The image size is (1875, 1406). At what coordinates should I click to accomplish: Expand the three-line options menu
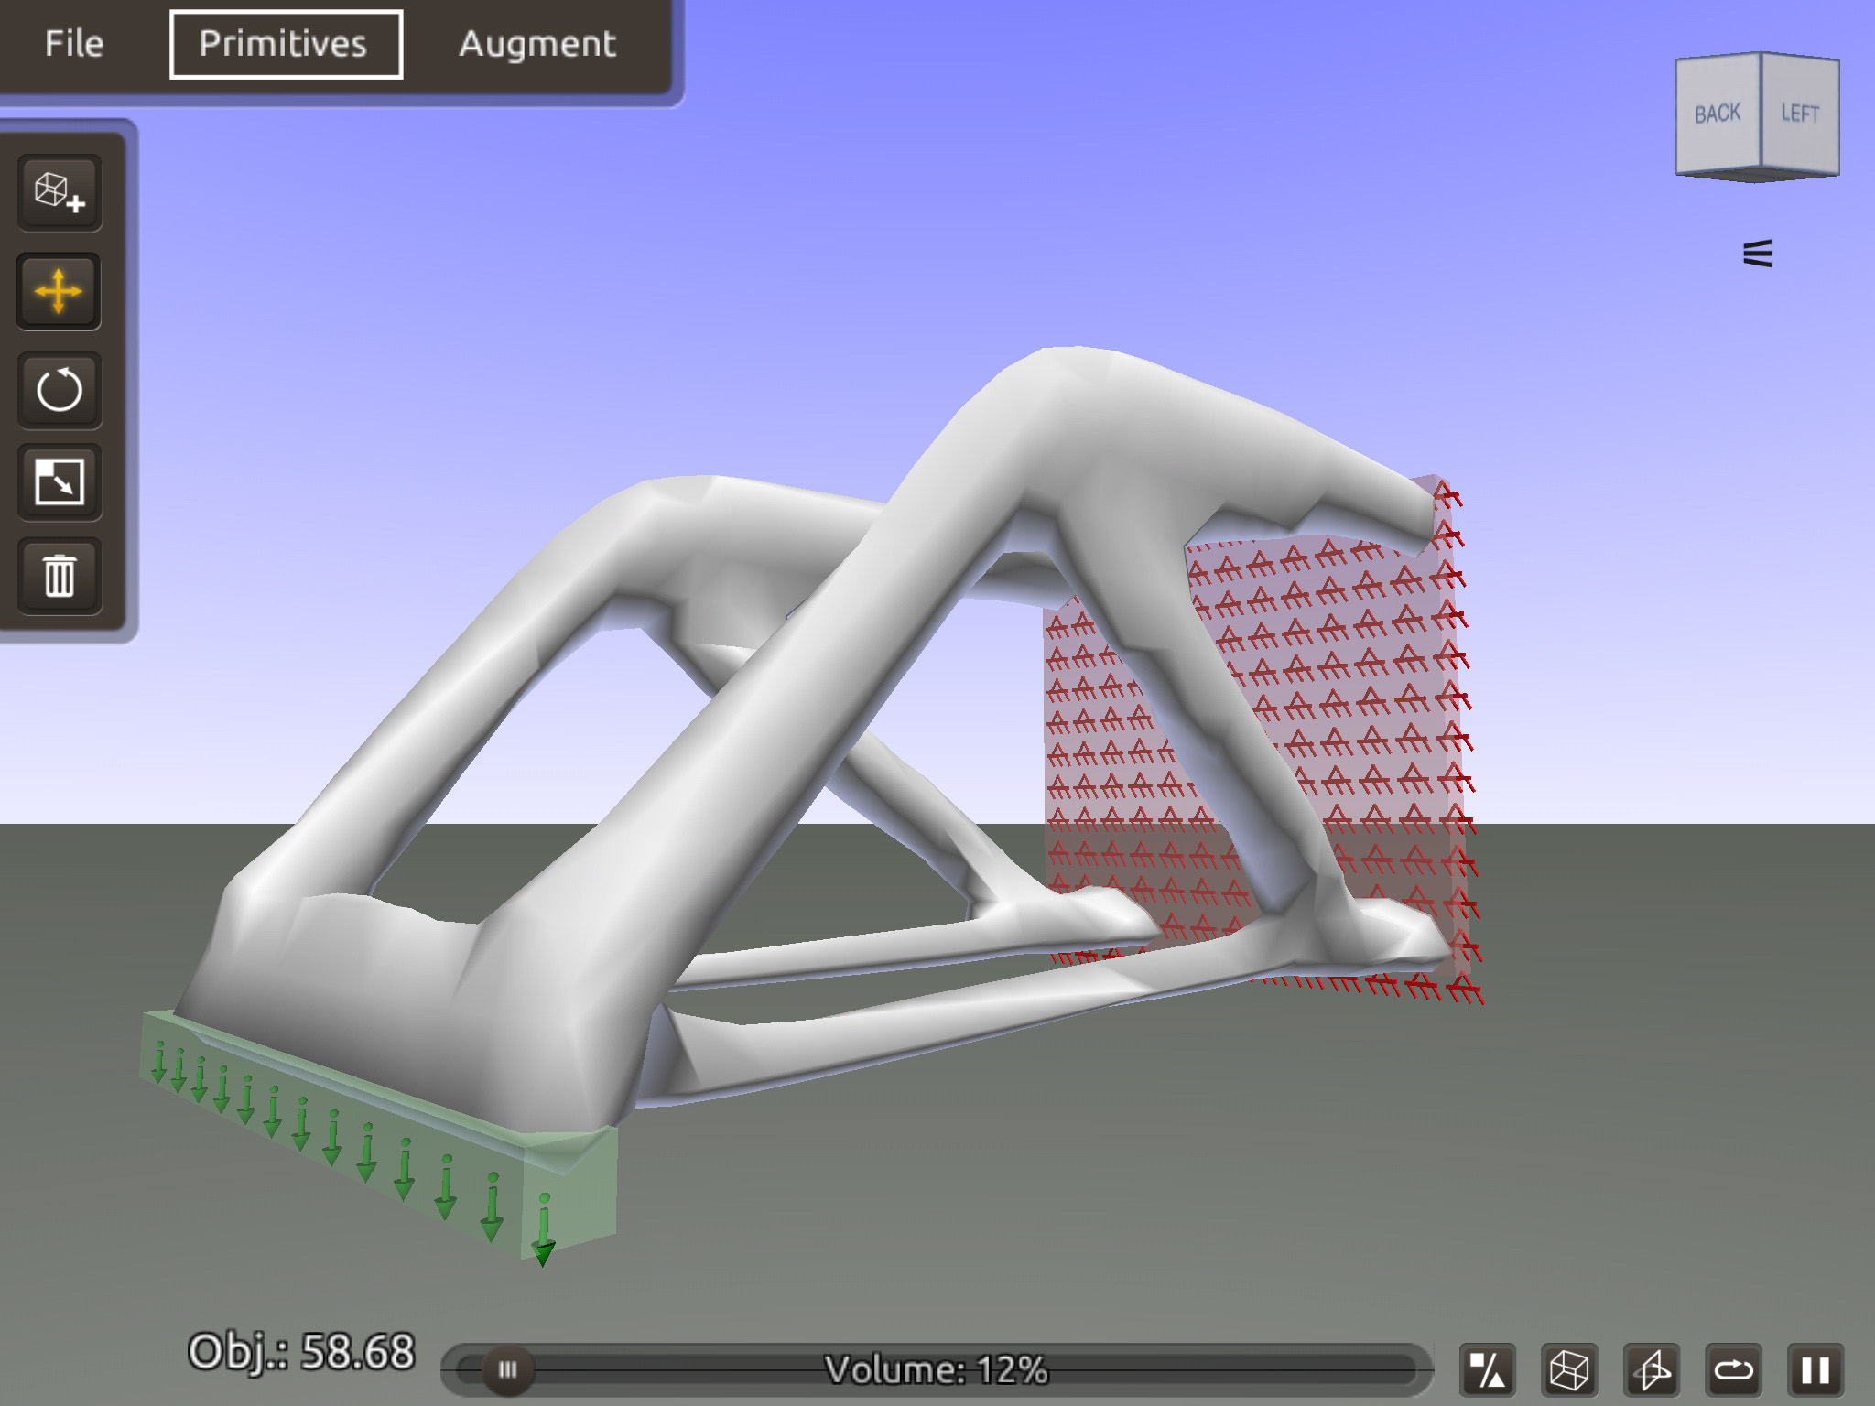tap(1758, 254)
